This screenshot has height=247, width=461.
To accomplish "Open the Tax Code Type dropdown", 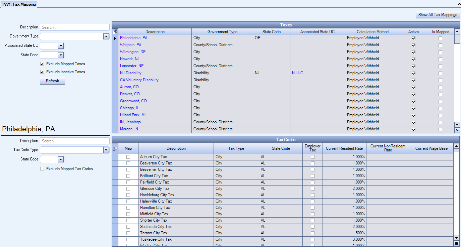I will (106, 150).
